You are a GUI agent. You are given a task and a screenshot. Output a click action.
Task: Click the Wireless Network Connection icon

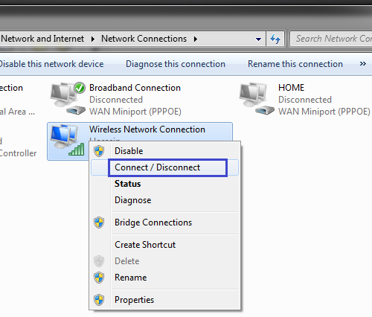click(68, 141)
